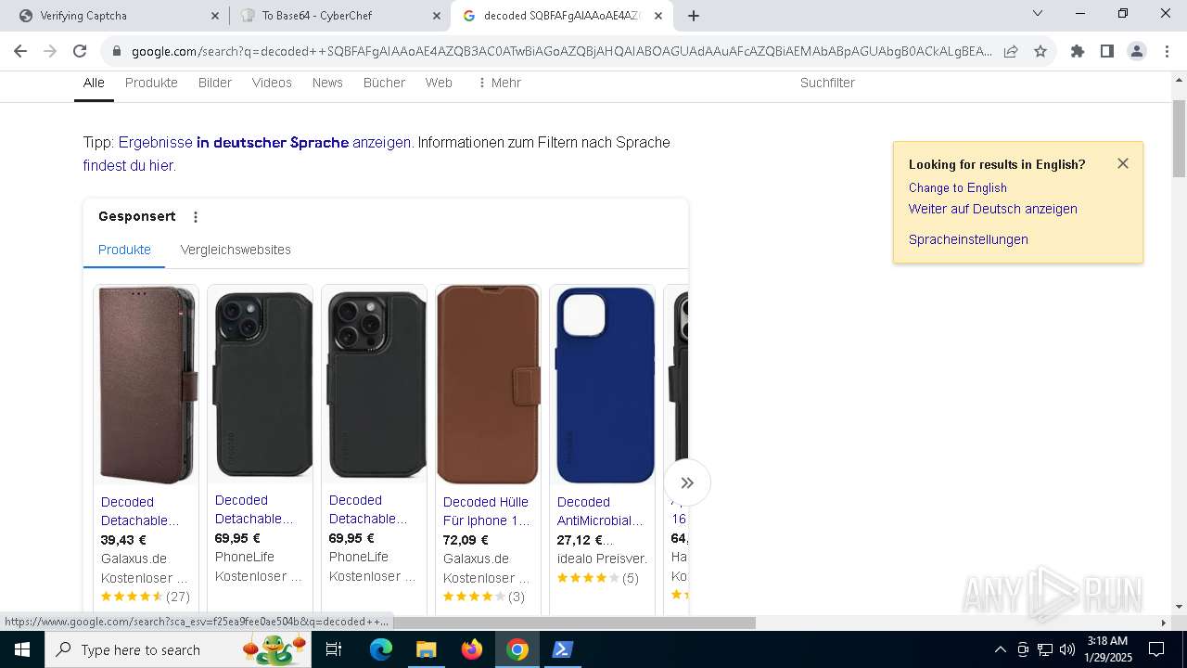The width and height of the screenshot is (1187, 668).
Task: Open the Windows Start menu
Action: point(22,649)
